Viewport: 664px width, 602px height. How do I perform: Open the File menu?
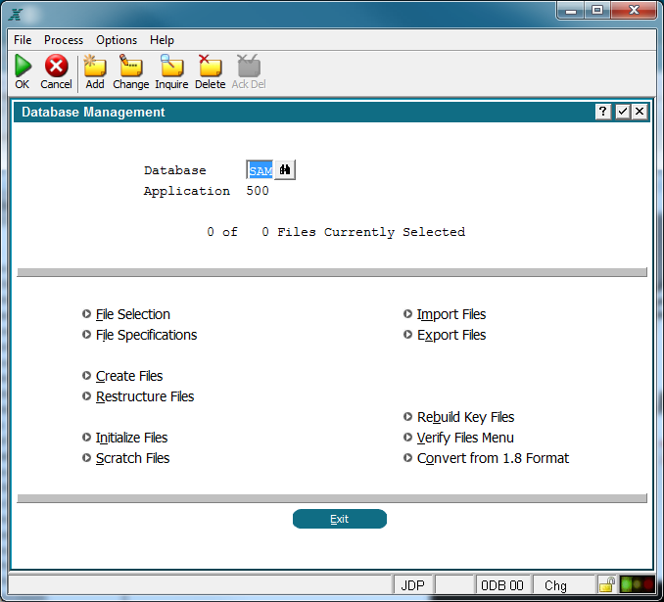(23, 40)
